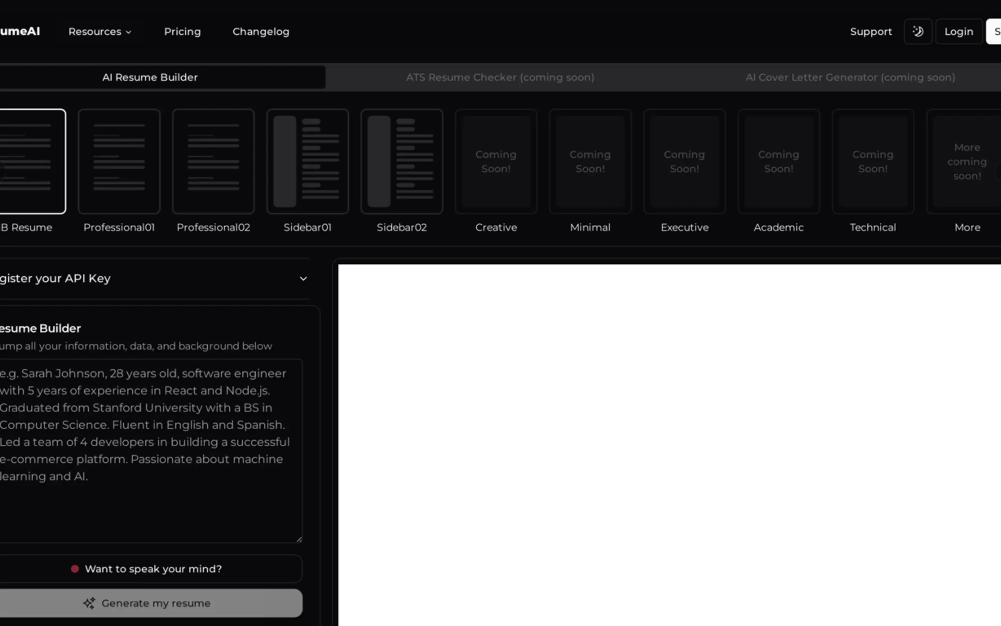The width and height of the screenshot is (1001, 626).
Task: Select AI Cover Letter Generator tab
Action: coord(850,77)
